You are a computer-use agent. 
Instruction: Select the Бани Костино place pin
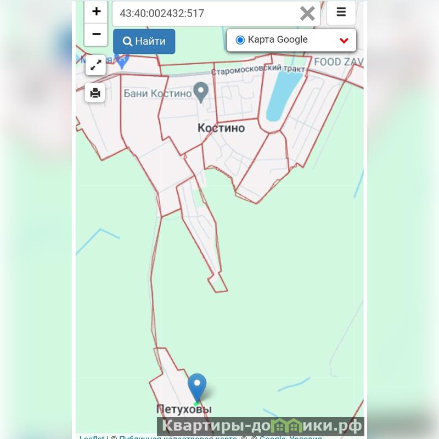coord(201,92)
